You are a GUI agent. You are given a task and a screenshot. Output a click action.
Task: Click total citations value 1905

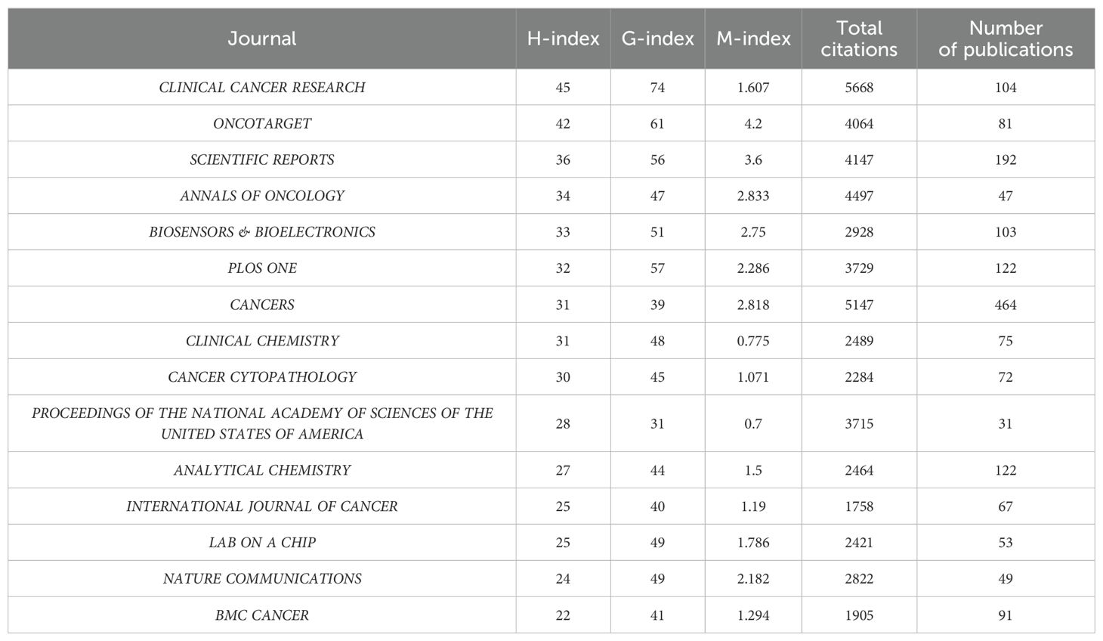[x=859, y=616]
